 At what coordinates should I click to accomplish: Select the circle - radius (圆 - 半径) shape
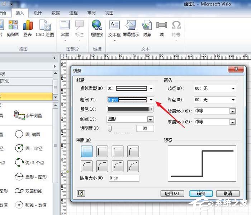click(29, 148)
